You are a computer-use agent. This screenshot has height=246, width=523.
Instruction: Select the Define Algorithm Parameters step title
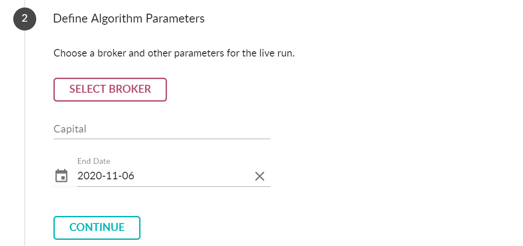129,19
